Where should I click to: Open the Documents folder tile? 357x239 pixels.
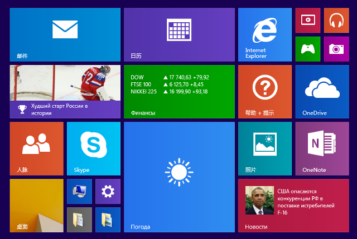coord(79,220)
